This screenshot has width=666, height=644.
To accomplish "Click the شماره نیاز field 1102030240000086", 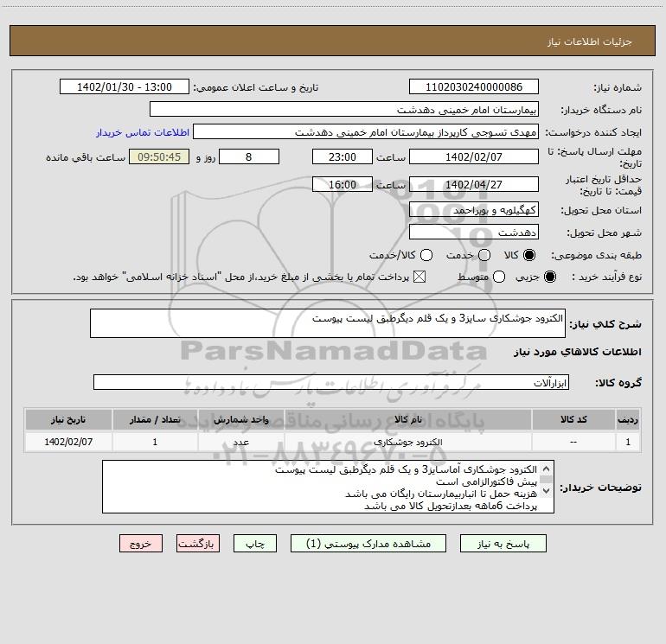I will 474,86.
